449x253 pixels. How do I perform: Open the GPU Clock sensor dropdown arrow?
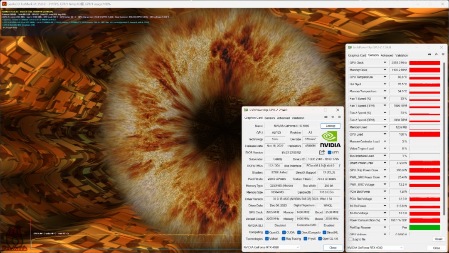385,63
